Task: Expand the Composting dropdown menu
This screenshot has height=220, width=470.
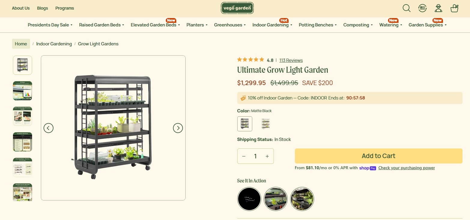Action: tap(358, 25)
